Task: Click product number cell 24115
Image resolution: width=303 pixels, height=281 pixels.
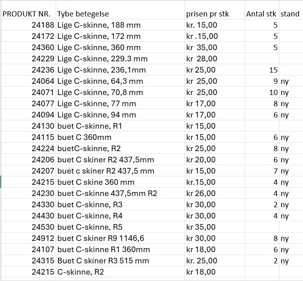Action: [x=43, y=137]
